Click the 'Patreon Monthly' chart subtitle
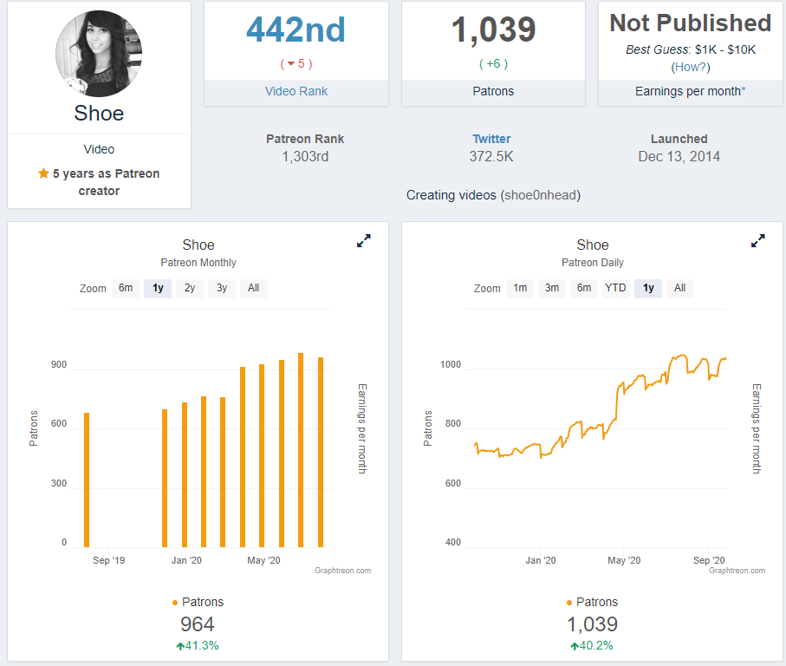Image resolution: width=786 pixels, height=666 pixels. (198, 263)
